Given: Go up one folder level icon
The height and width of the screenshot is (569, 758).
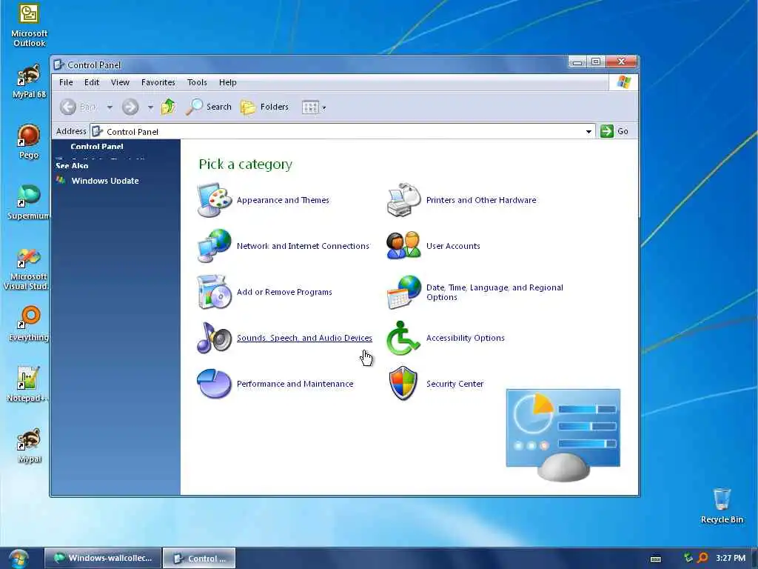Looking at the screenshot, I should 168,107.
